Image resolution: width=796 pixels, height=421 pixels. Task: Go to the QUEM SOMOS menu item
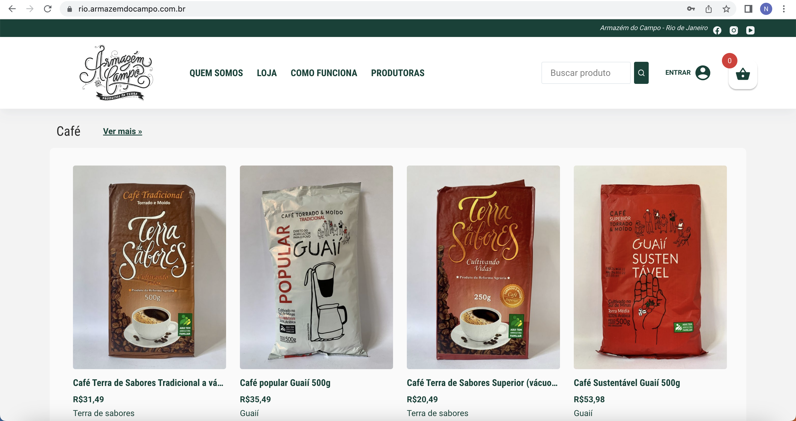tap(216, 73)
